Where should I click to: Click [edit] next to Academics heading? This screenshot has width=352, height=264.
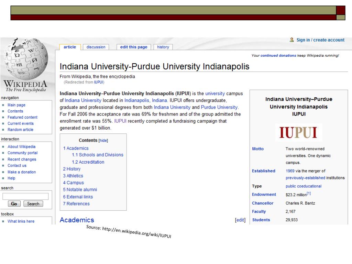click(240, 220)
